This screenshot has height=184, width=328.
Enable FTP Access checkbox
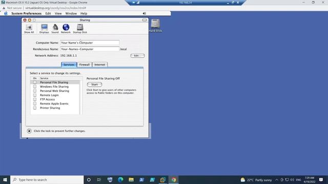click(x=35, y=99)
